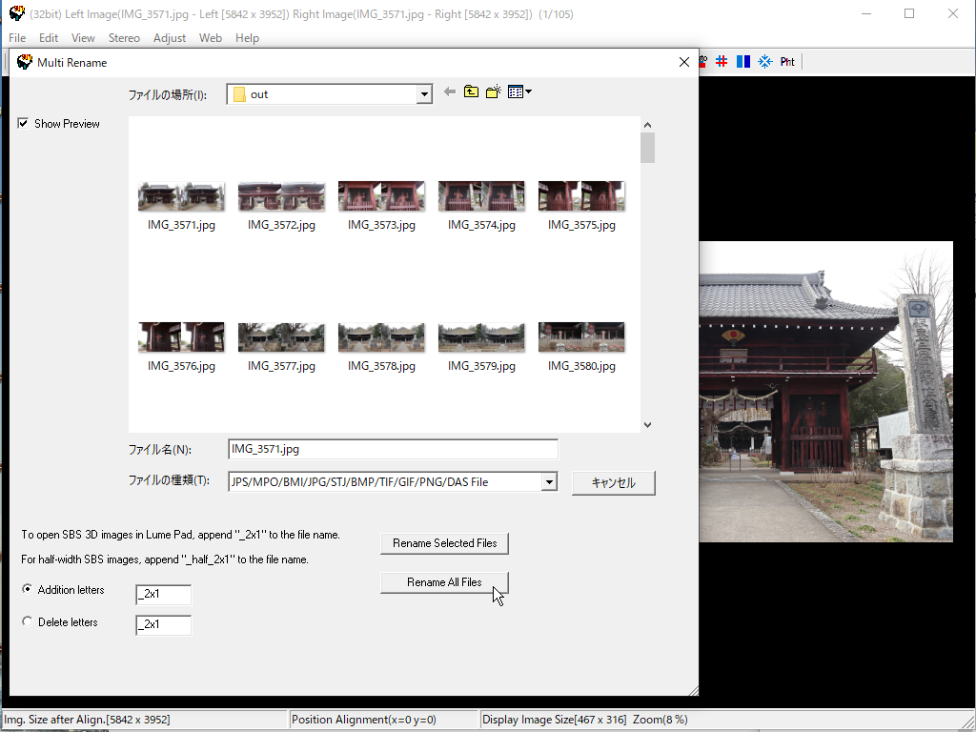Image resolution: width=976 pixels, height=732 pixels.
Task: Click status bar Display Image Size text
Action: pyautogui.click(x=554, y=720)
